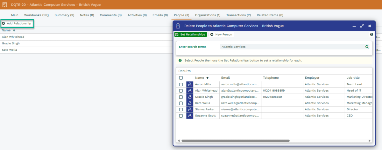Click Sienna Parker person icon
Image resolution: width=382 pixels, height=150 pixels.
click(190, 109)
